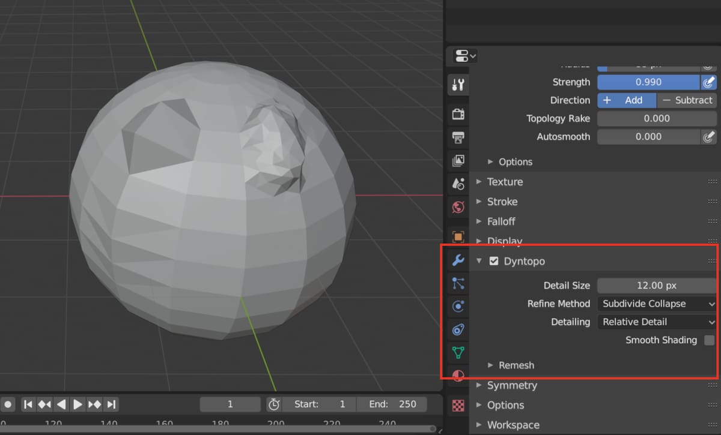Open the Render properties tab

click(x=458, y=114)
